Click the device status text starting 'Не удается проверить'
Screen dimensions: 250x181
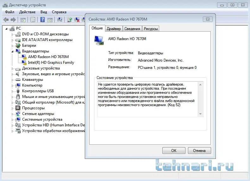[146, 95]
